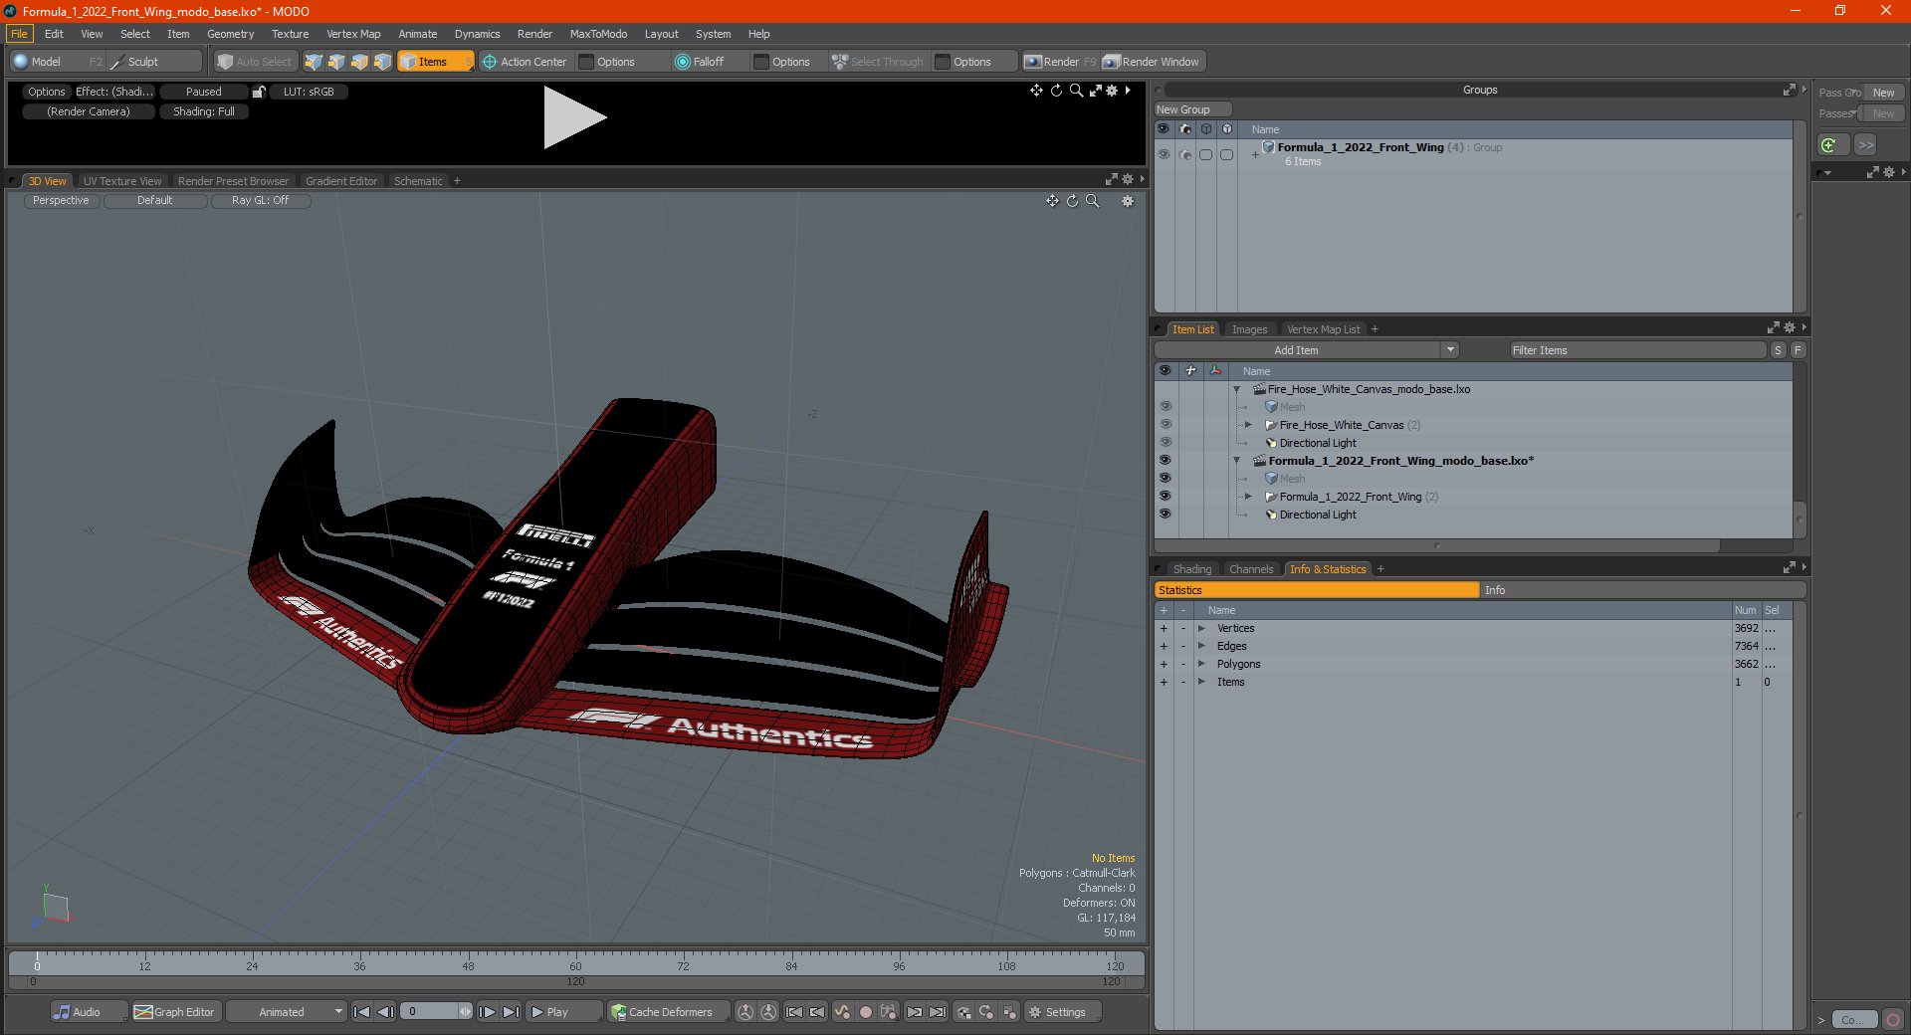Click 3D viewport move-view icon
Image resolution: width=1911 pixels, height=1035 pixels.
[1052, 201]
